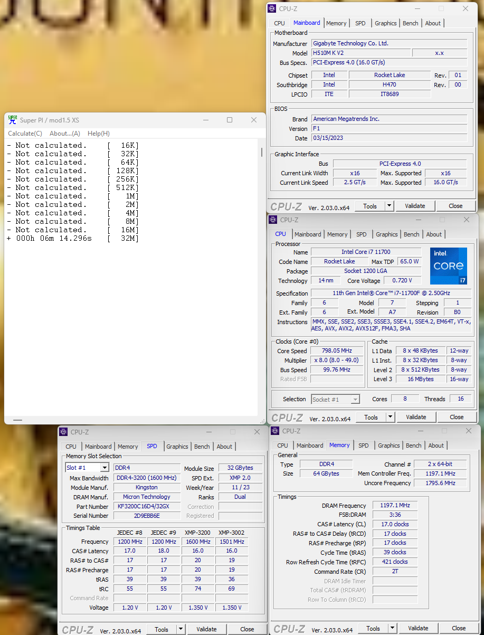The image size is (484, 635).
Task: Open Graphics tab in Memory window
Action: [x=389, y=446]
